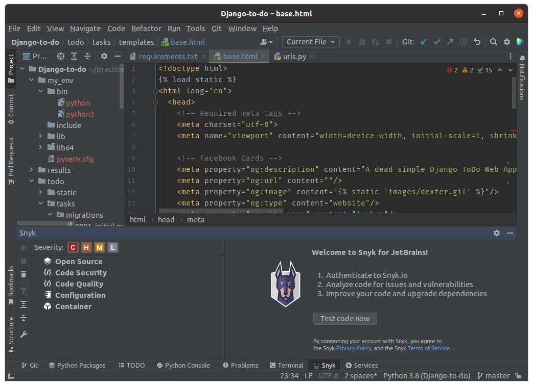Click Python 3.8 interpreter in status bar

pos(427,376)
